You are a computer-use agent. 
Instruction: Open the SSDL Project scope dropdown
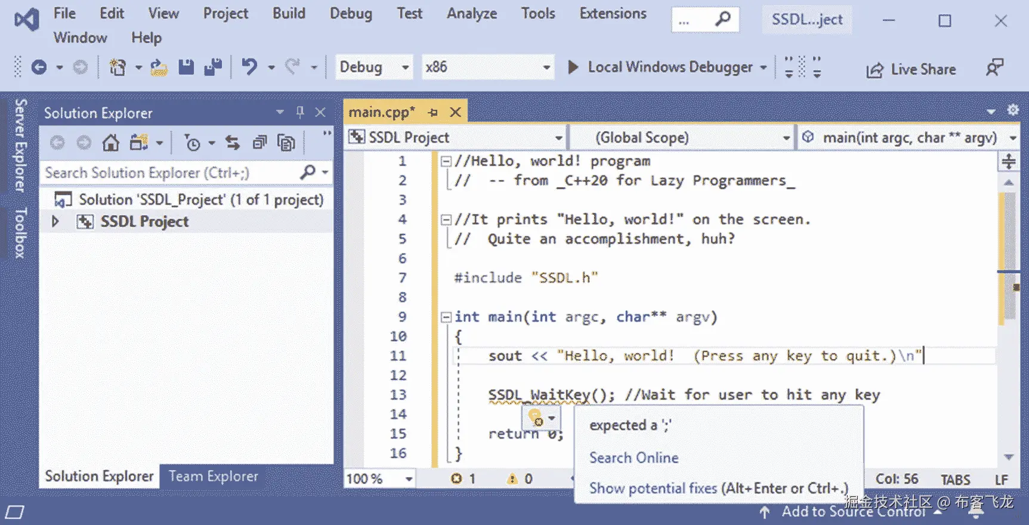456,138
